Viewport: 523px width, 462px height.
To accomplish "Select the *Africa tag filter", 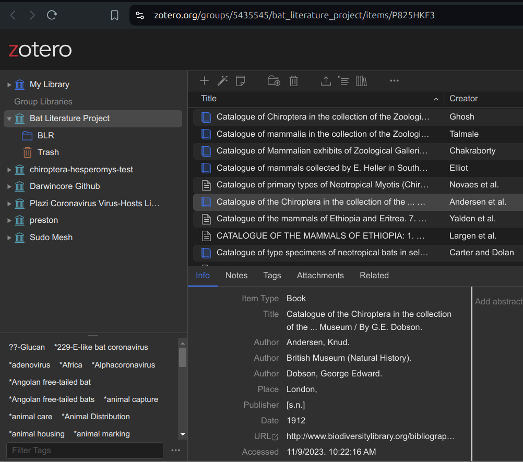I will pos(70,364).
